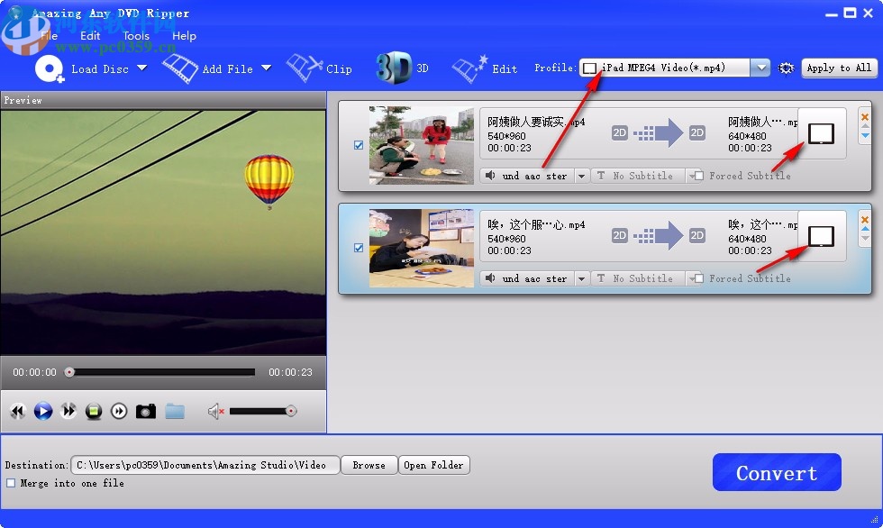Open the Tools menu
Image resolution: width=883 pixels, height=528 pixels.
[x=135, y=35]
